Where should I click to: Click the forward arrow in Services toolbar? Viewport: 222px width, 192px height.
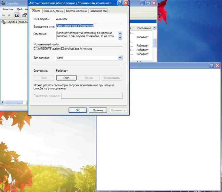click(x=9, y=15)
